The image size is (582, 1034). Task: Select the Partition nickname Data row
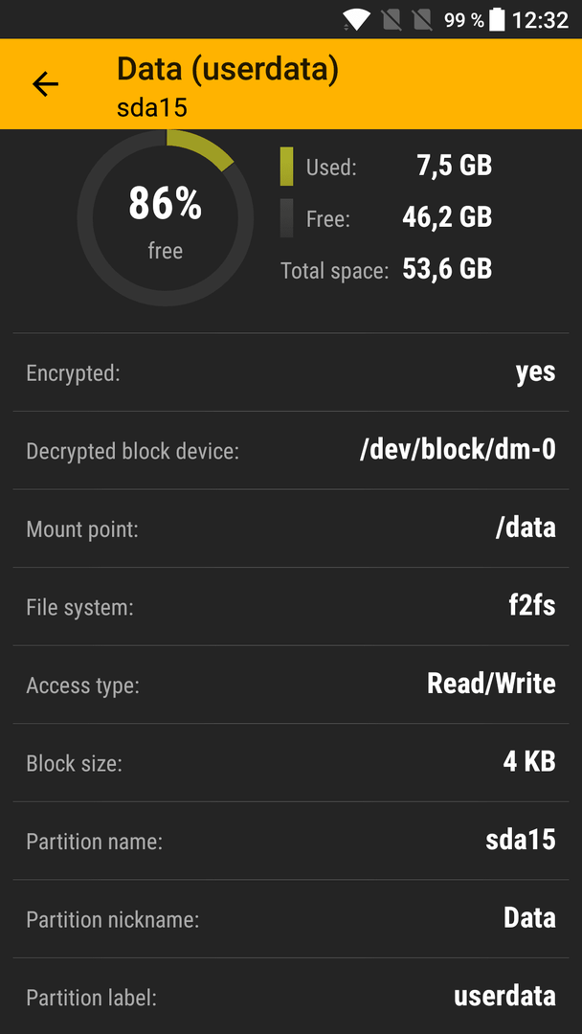[291, 918]
